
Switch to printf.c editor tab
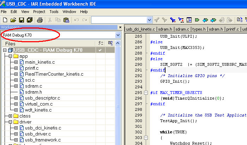(232, 29)
